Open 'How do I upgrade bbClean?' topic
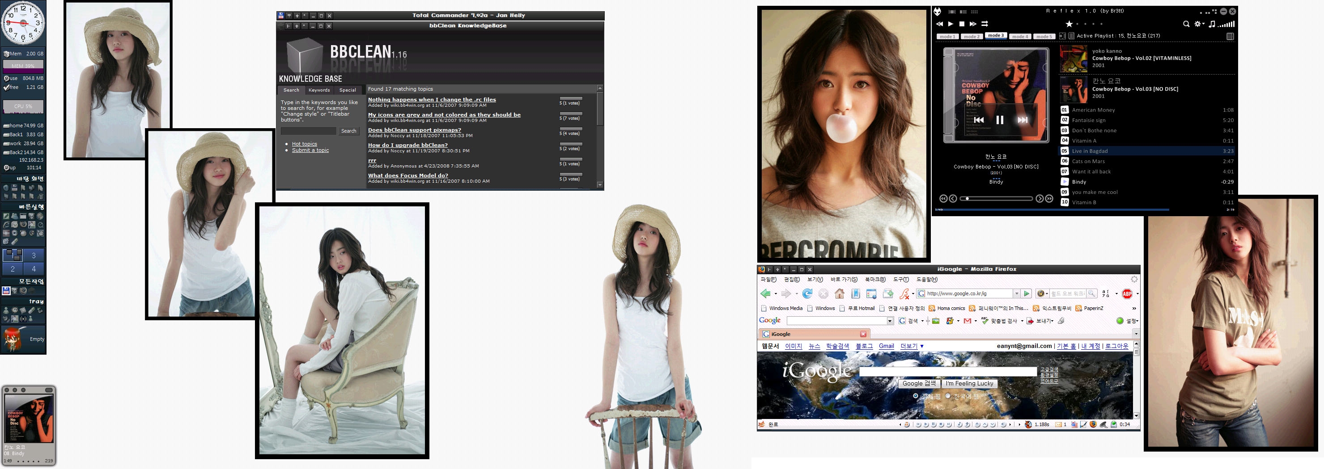1324x469 pixels. click(407, 145)
